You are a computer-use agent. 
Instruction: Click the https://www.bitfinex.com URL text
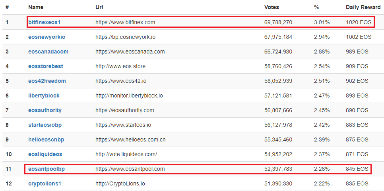125,22
